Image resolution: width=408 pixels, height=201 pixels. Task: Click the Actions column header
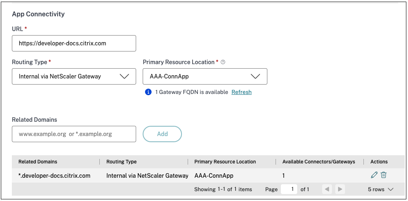379,162
